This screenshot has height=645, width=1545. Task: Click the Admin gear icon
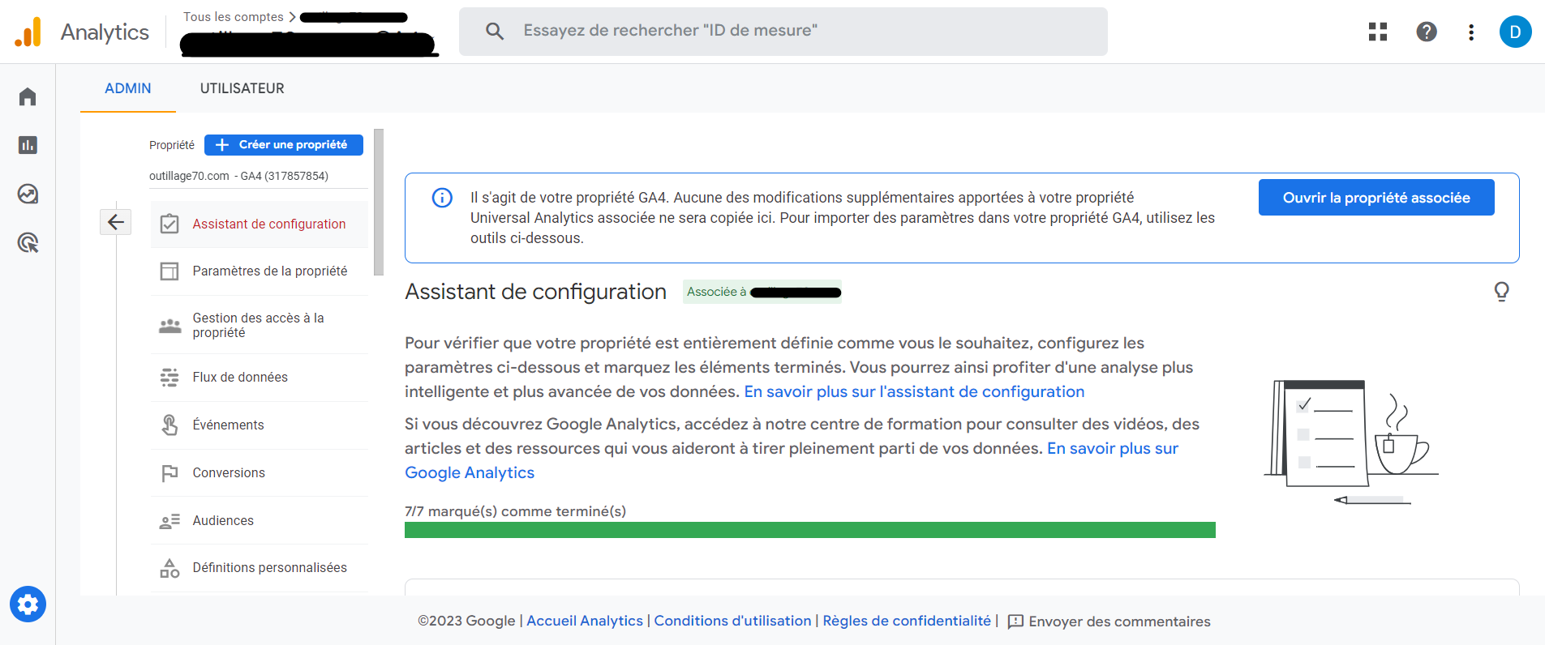[28, 604]
